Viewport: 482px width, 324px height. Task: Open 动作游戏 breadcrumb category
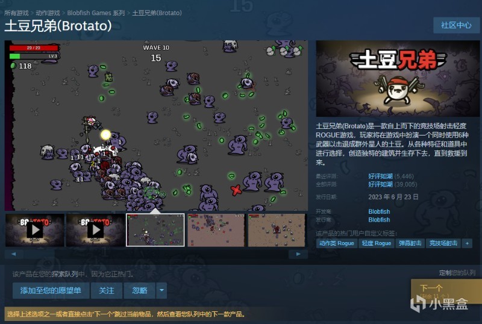pos(48,13)
